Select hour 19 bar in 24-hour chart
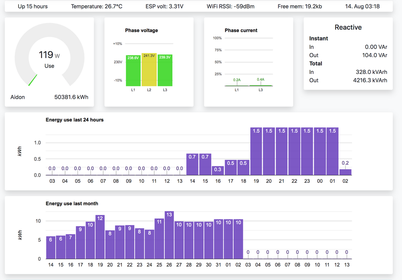The width and height of the screenshot is (402, 280). coord(256,151)
